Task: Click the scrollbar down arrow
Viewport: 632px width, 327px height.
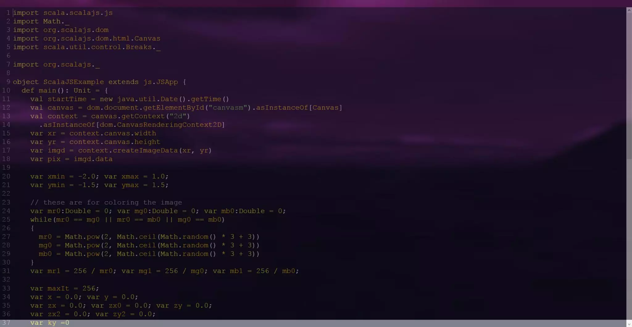Action: tap(629, 324)
